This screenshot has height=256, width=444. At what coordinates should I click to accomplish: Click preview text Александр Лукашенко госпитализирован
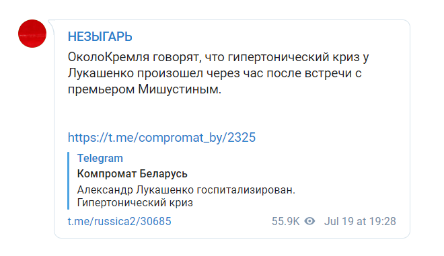tap(186, 189)
